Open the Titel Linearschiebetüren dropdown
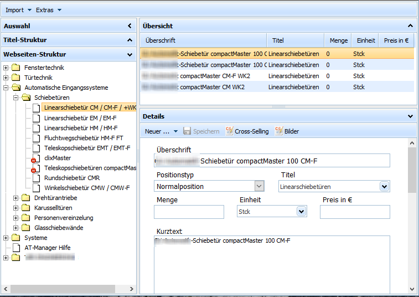This screenshot has width=419, height=297. pos(384,187)
